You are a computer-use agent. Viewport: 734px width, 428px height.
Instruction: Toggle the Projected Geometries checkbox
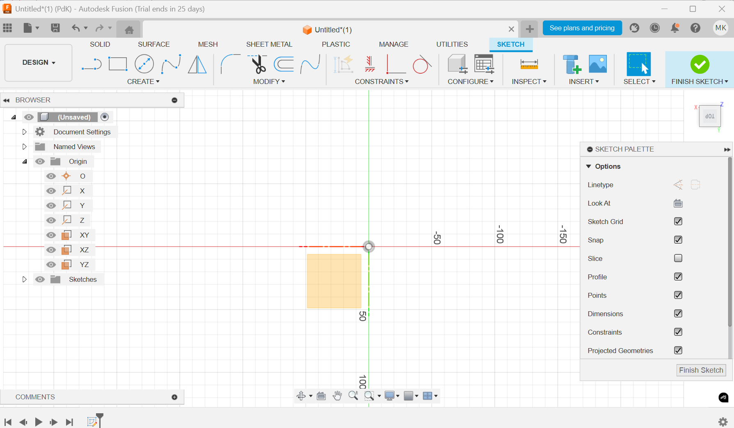coord(678,351)
